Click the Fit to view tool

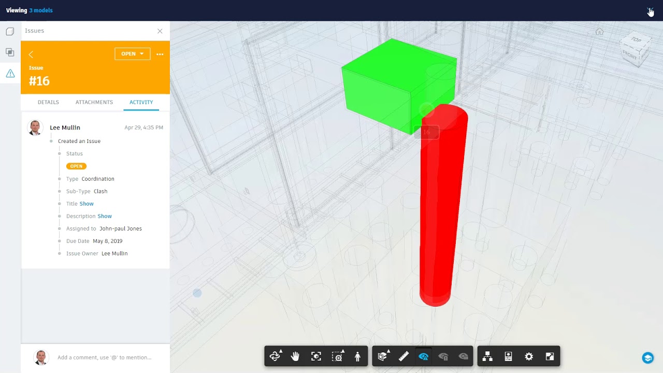click(316, 356)
